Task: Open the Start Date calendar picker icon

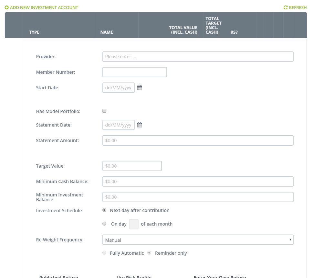Action: pyautogui.click(x=140, y=88)
